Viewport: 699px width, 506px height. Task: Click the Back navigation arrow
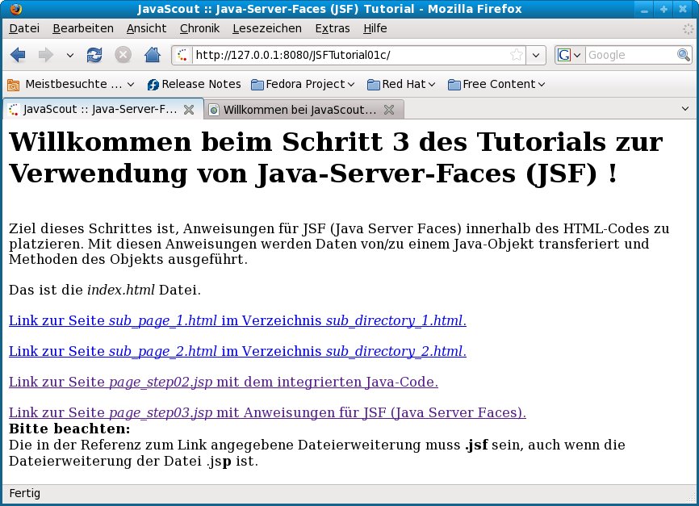click(18, 55)
